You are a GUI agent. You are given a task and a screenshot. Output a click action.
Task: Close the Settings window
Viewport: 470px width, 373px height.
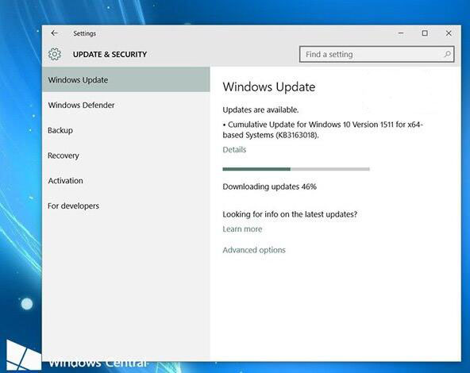click(449, 33)
